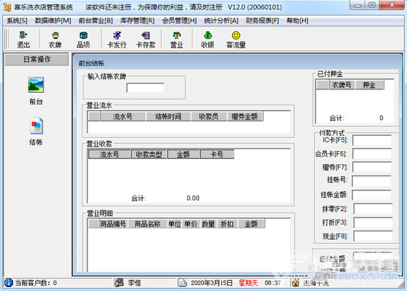Open the 财务报表[F] menu

pyautogui.click(x=262, y=20)
